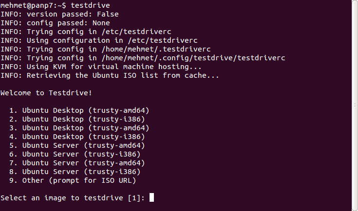Click menu line 4, Ubuntu Desktop trusty-i386

pos(77,137)
